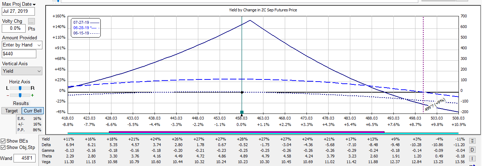
Task: Open the Max Proj Date dropdown arrow
Action: click(34, 4)
